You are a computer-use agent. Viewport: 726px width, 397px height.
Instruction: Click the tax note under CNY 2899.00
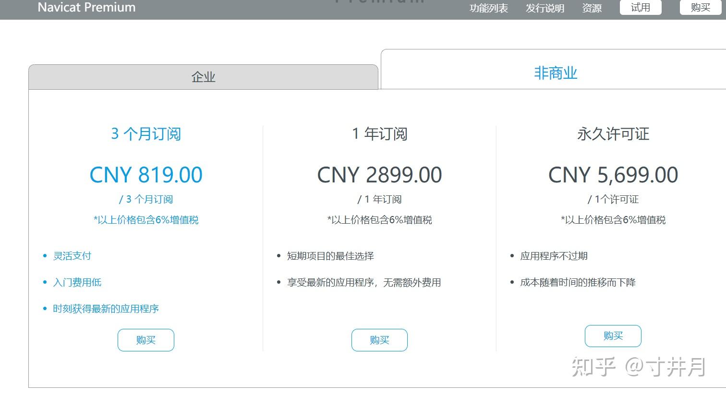tap(379, 220)
